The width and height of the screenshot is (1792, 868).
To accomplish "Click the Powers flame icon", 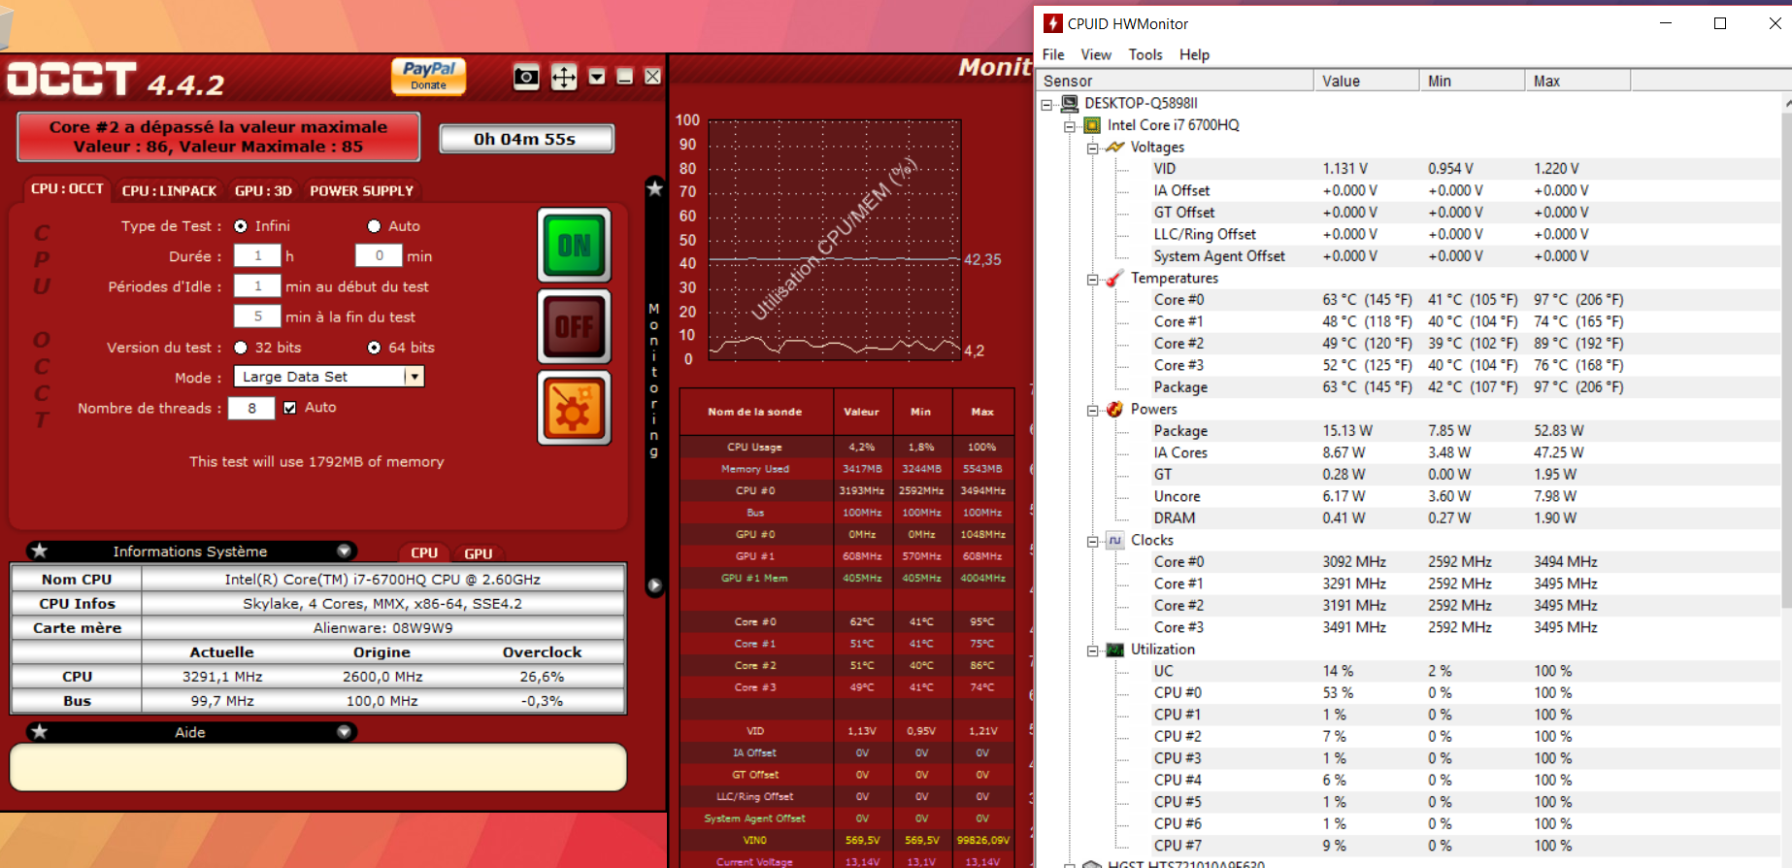I will click(1115, 409).
